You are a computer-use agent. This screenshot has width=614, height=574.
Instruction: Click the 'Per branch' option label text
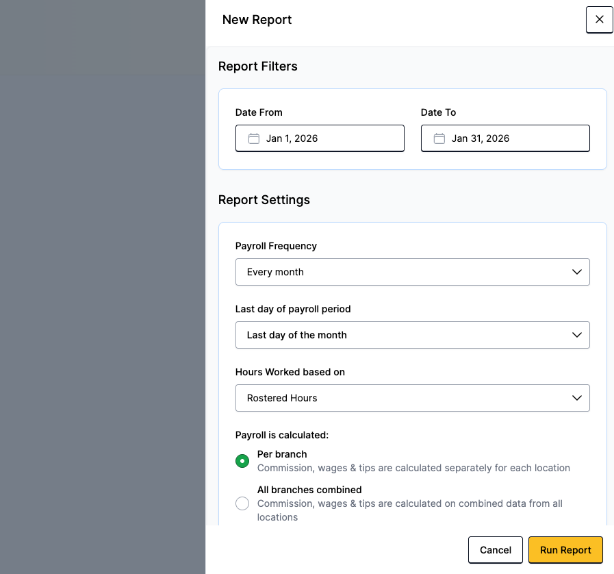coord(282,454)
